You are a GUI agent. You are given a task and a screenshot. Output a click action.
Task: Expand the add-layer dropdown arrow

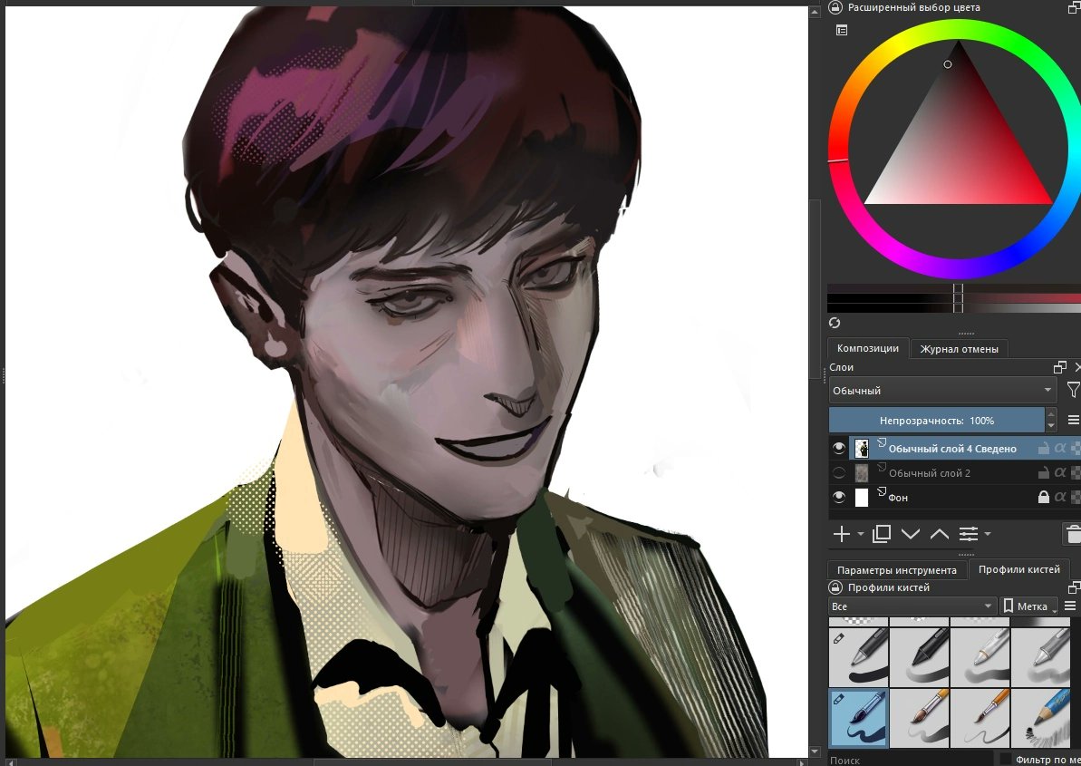861,535
